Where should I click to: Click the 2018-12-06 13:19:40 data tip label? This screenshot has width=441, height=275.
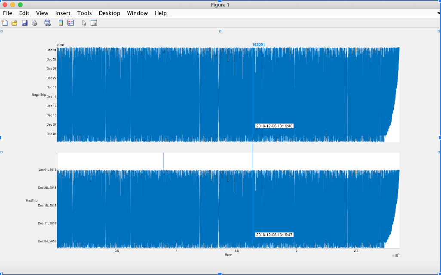(x=274, y=126)
